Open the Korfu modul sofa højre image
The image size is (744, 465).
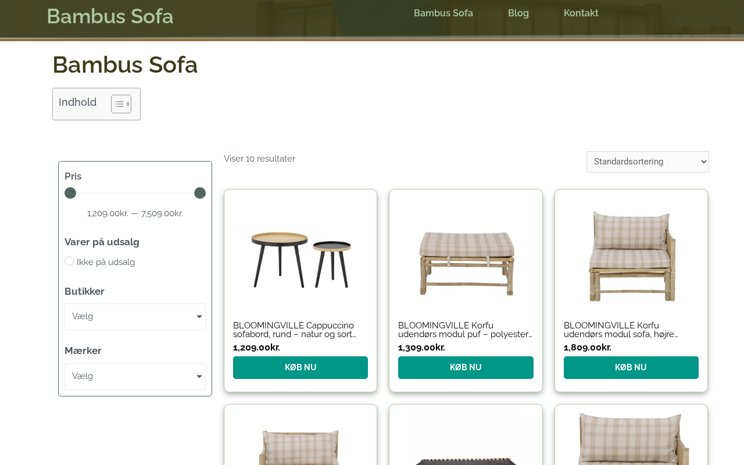pos(631,253)
